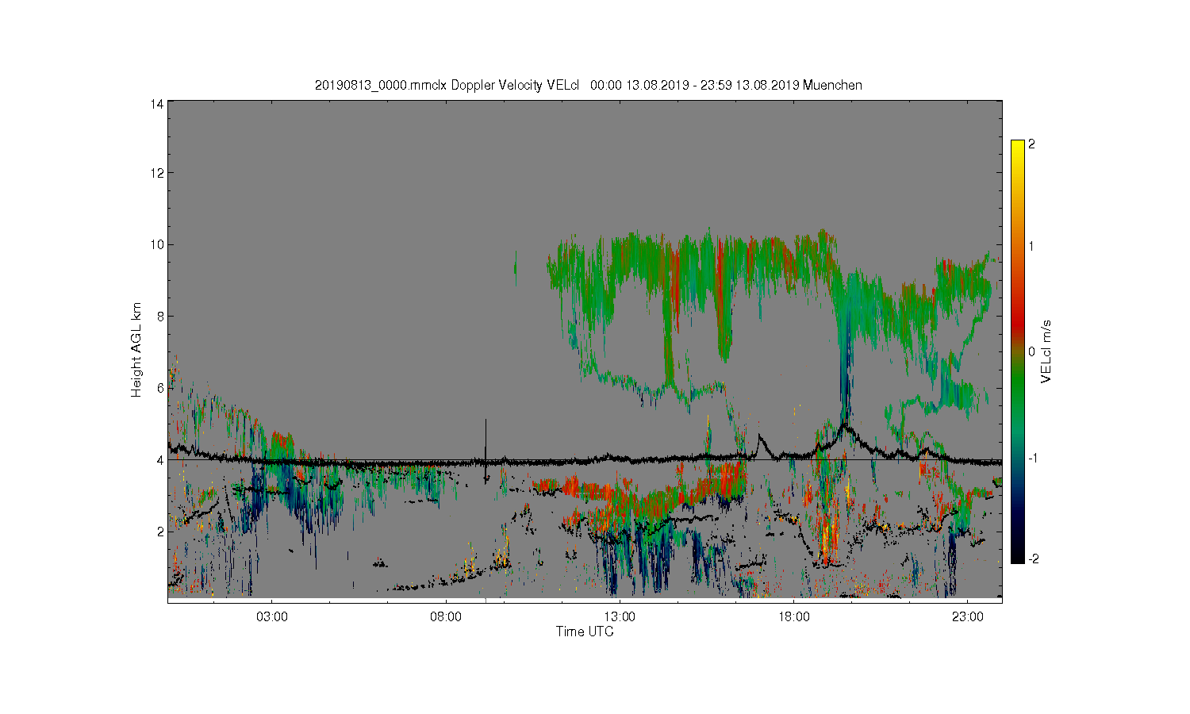Click the 23:00 time axis label
This screenshot has height=714, width=1190.
967,616
